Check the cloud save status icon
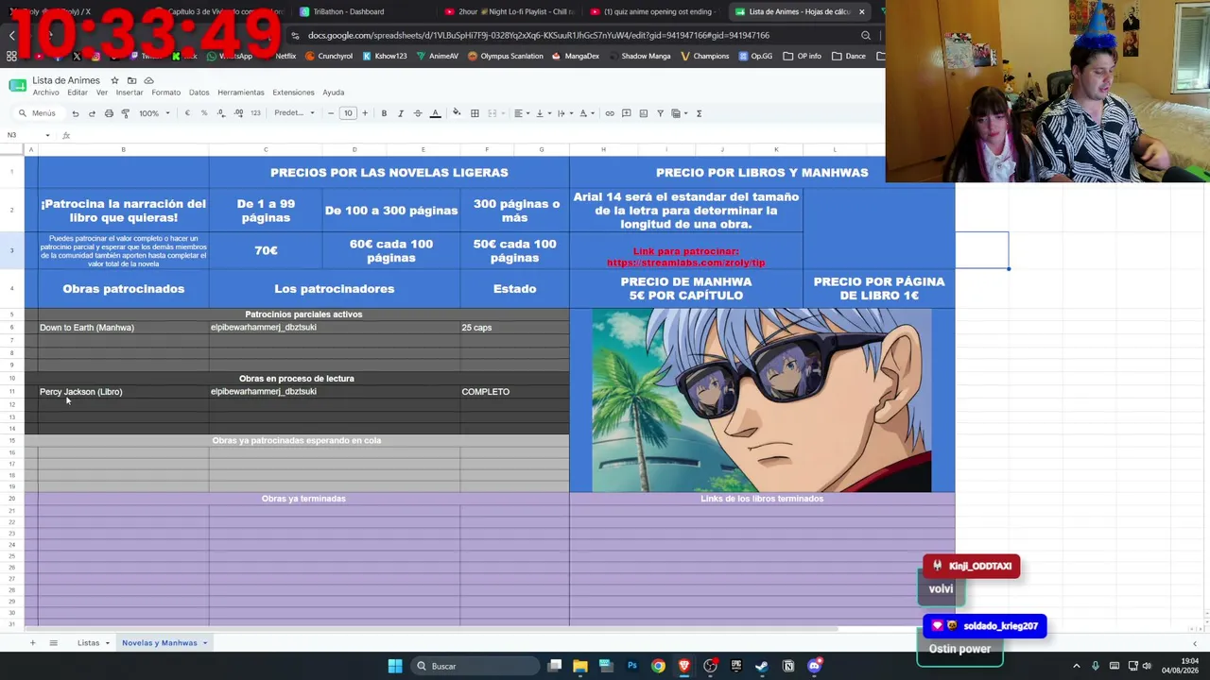 (x=148, y=80)
